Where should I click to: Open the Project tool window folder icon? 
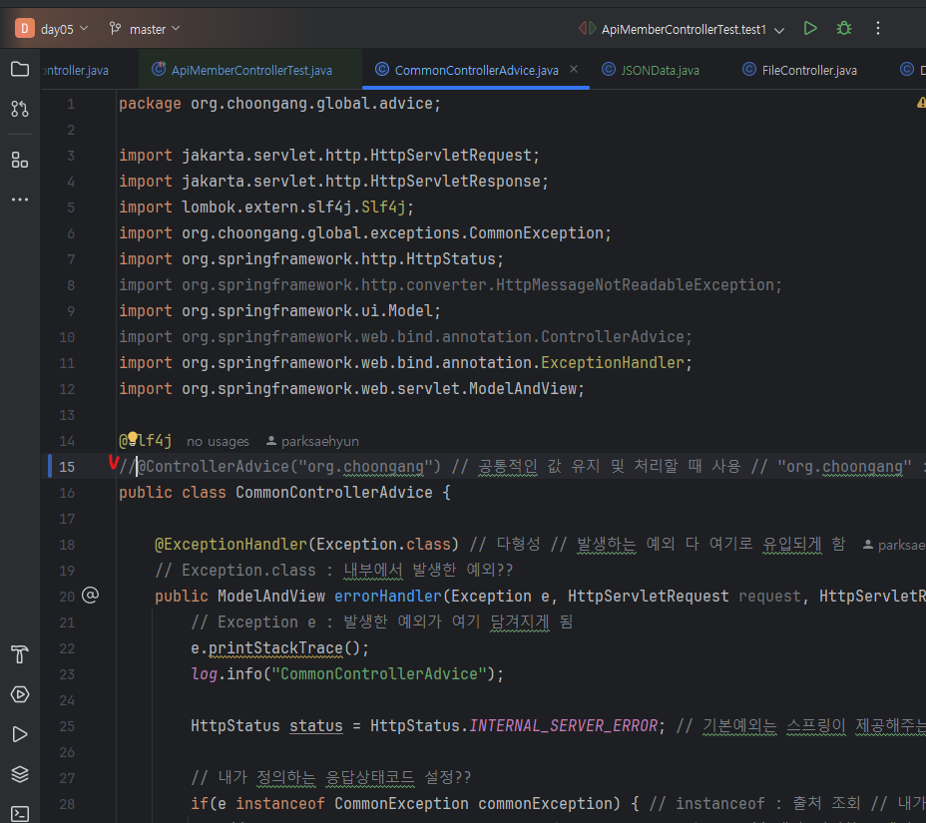(20, 69)
